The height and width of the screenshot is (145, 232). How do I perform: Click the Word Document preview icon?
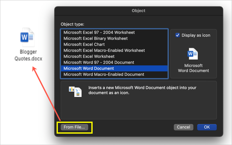pyautogui.click(x=193, y=54)
